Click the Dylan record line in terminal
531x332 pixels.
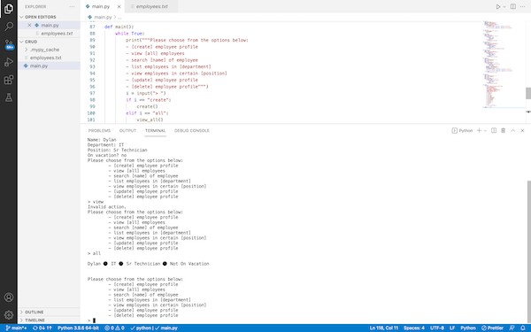pyautogui.click(x=149, y=264)
